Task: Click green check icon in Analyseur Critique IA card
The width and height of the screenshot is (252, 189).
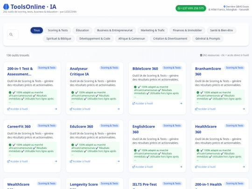Action: click(x=73, y=92)
